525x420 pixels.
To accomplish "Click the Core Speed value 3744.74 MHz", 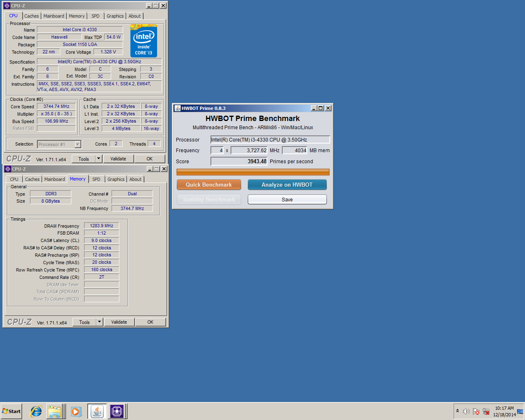I will tap(57, 106).
